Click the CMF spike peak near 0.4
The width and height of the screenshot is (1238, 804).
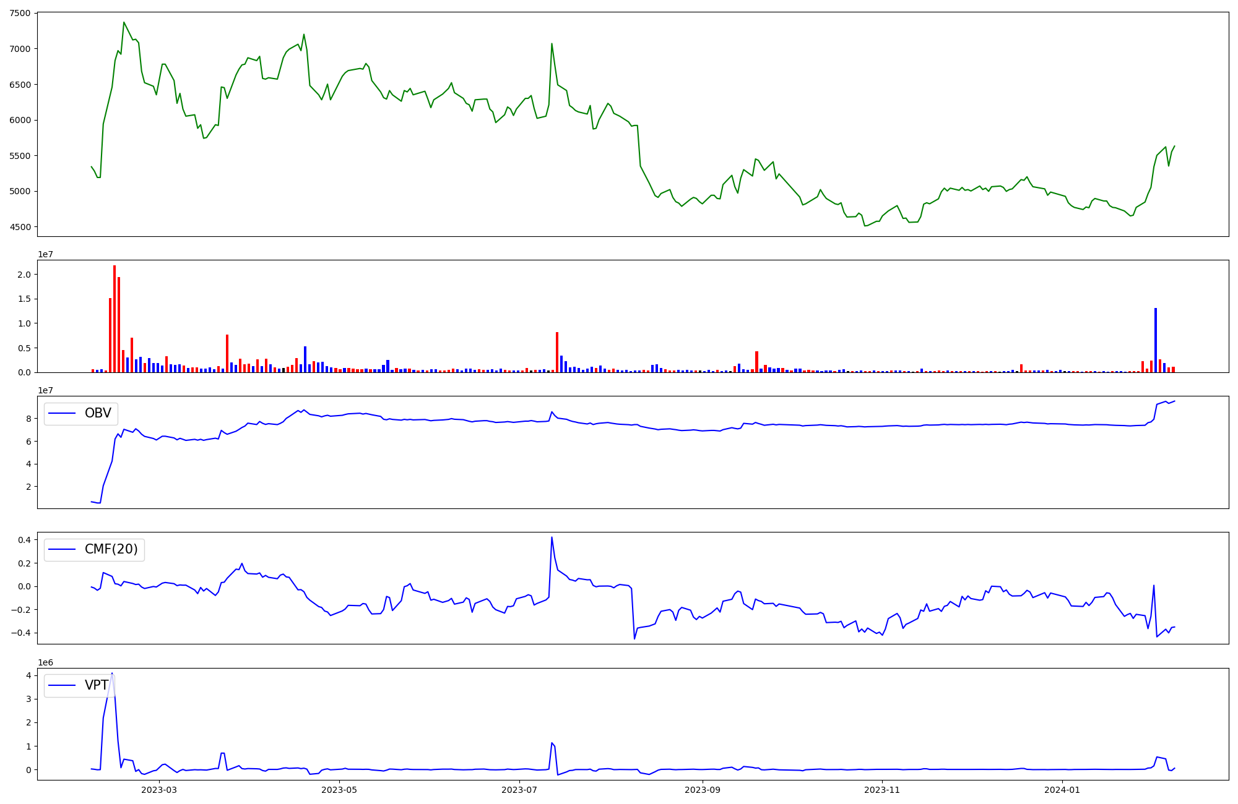pos(552,537)
